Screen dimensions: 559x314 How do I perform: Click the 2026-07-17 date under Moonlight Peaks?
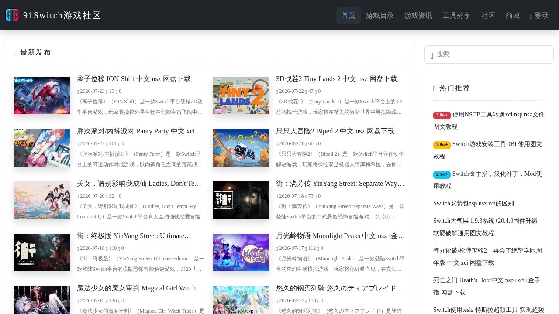pyautogui.click(x=291, y=249)
